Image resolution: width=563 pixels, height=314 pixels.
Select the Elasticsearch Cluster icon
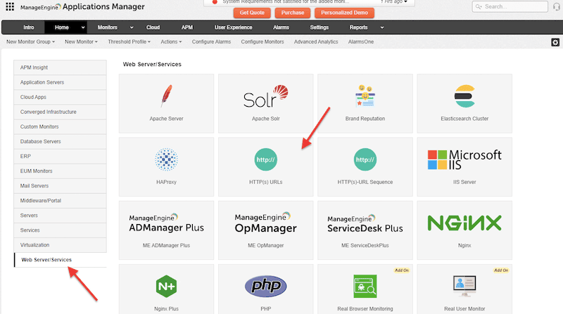point(464,96)
